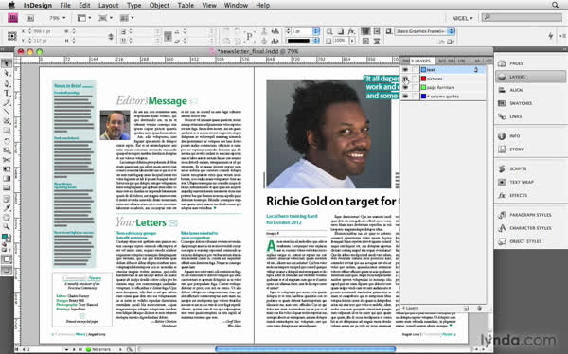This screenshot has height=354, width=568.
Task: Click the Quick Apply lightning bolt icon
Action: pos(551,36)
